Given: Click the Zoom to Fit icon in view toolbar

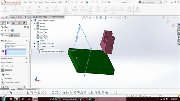Looking at the screenshot, I should pyautogui.click(x=83, y=17).
